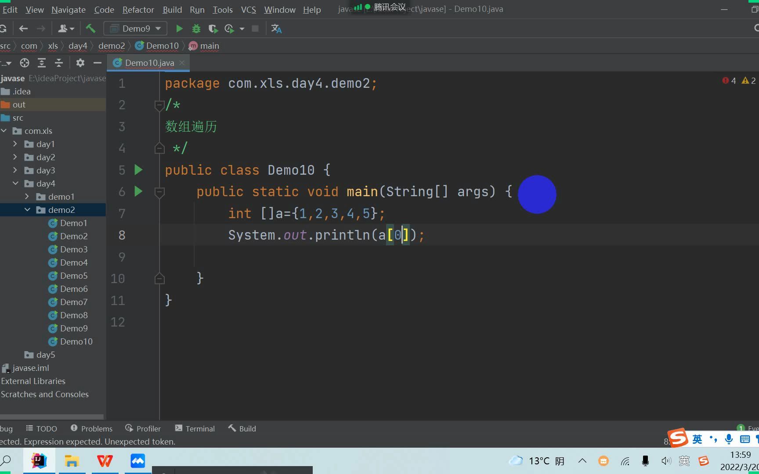Hide the project tool window
This screenshot has width=759, height=474.
pyautogui.click(x=98, y=63)
